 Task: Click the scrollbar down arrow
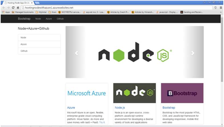coord(222,124)
